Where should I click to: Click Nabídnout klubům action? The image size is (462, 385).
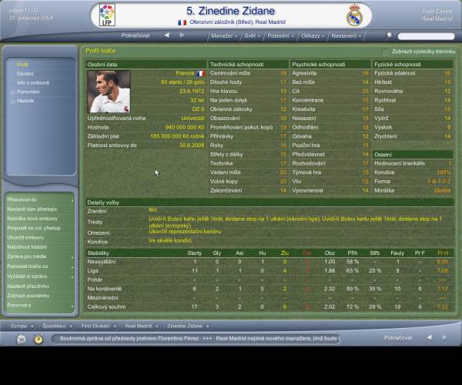tap(27, 247)
